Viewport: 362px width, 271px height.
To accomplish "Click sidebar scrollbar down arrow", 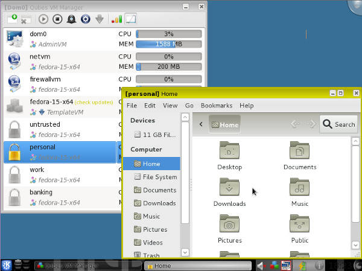I will (185, 252).
